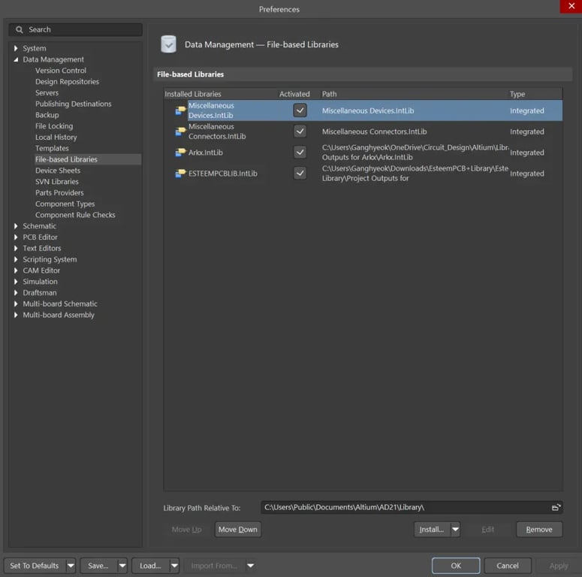Click the OK button
This screenshot has height=577, width=582.
[456, 566]
